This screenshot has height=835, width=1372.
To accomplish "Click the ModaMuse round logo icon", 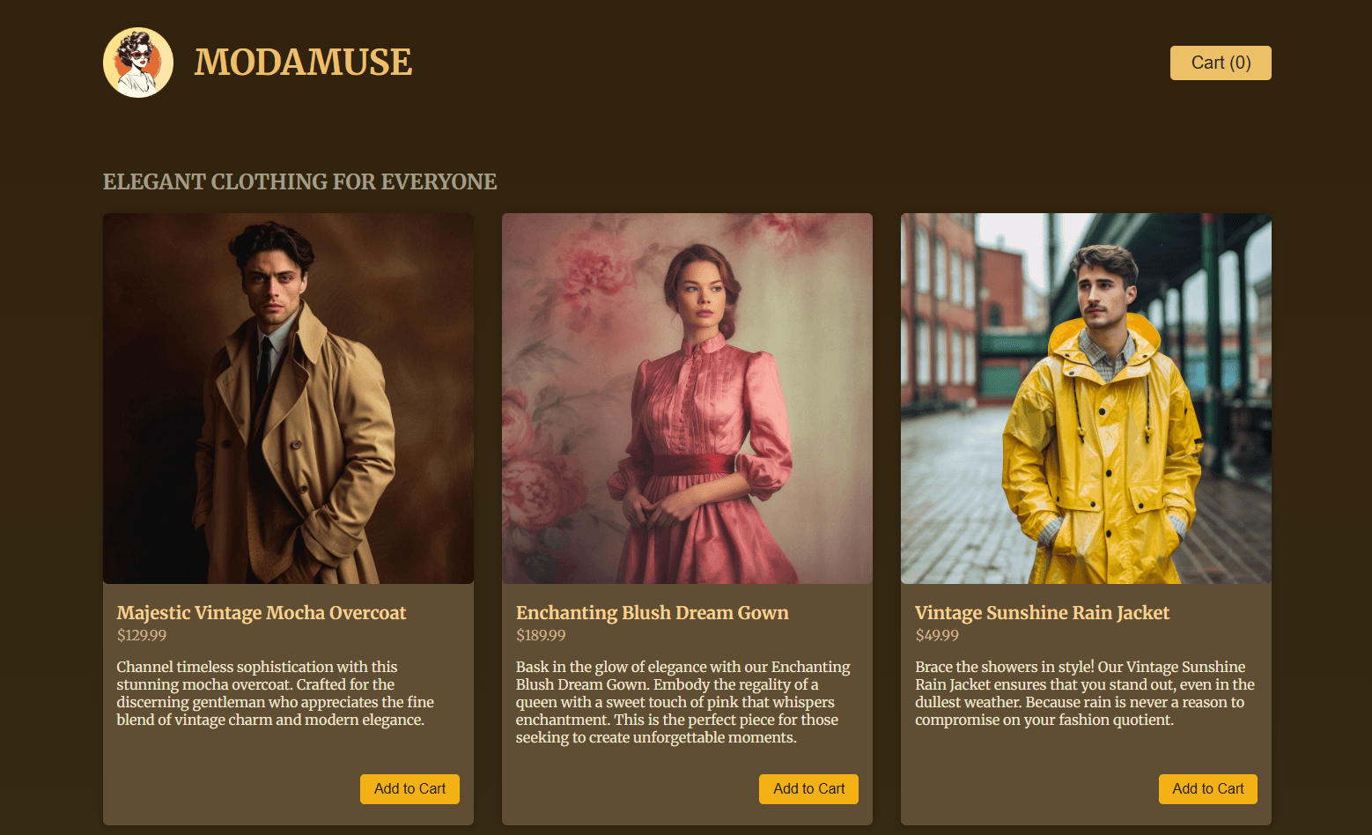I will pyautogui.click(x=138, y=63).
